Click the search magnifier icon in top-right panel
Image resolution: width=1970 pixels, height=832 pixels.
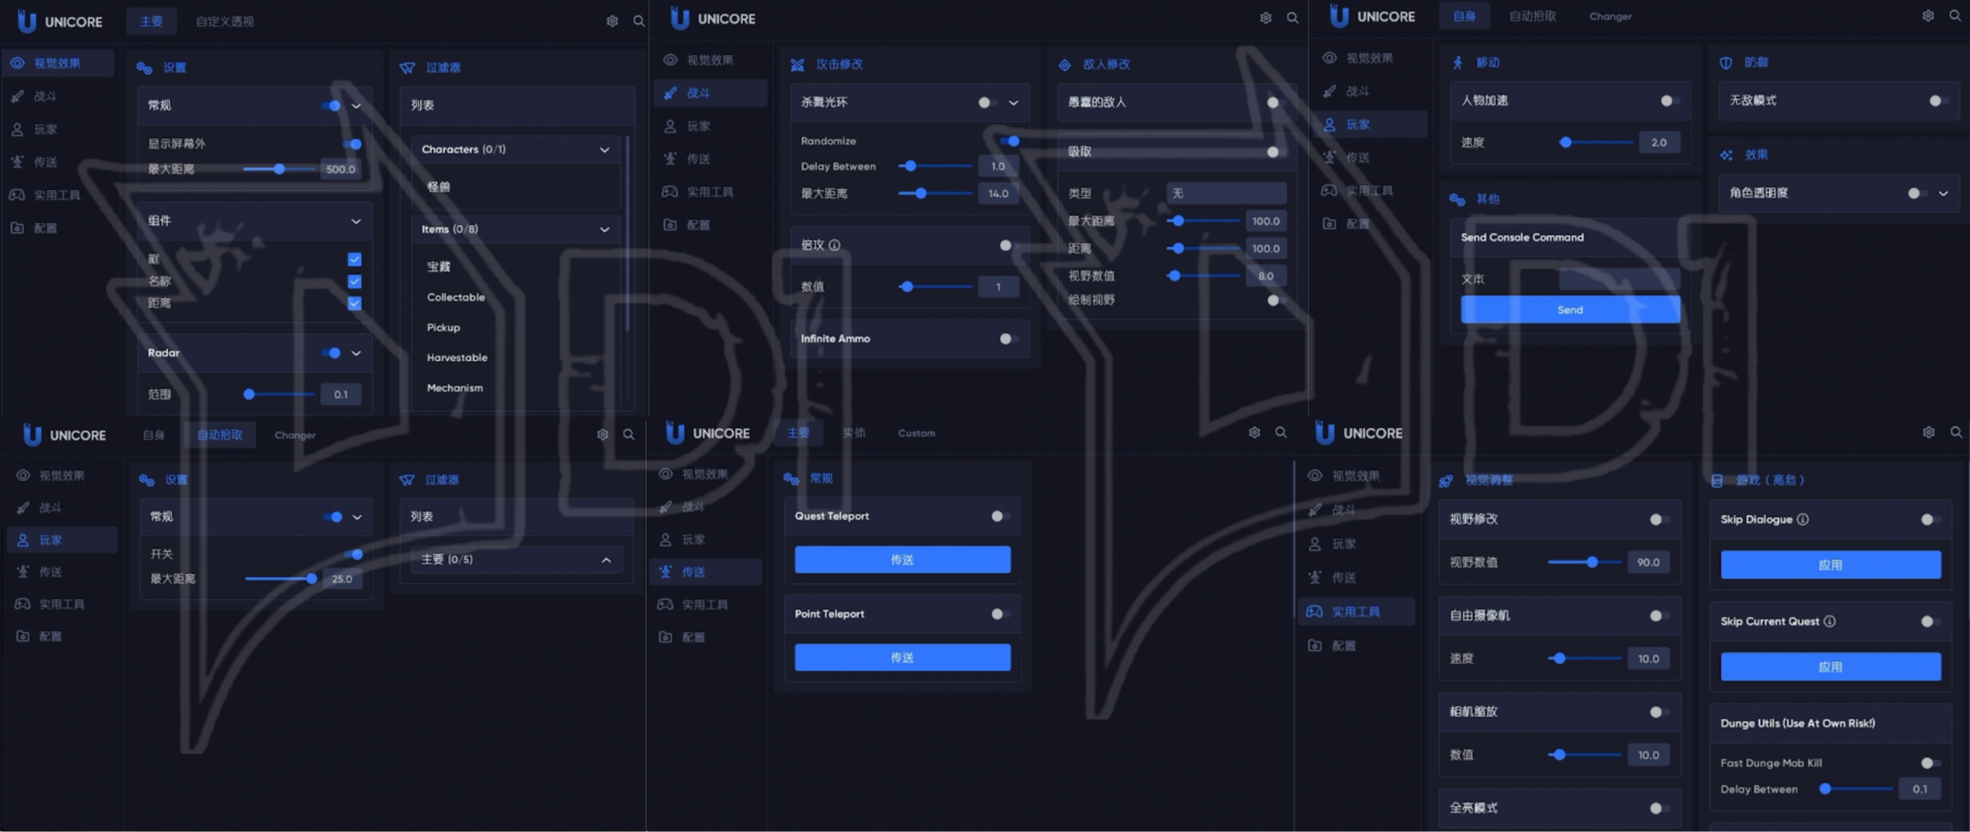click(x=1955, y=15)
